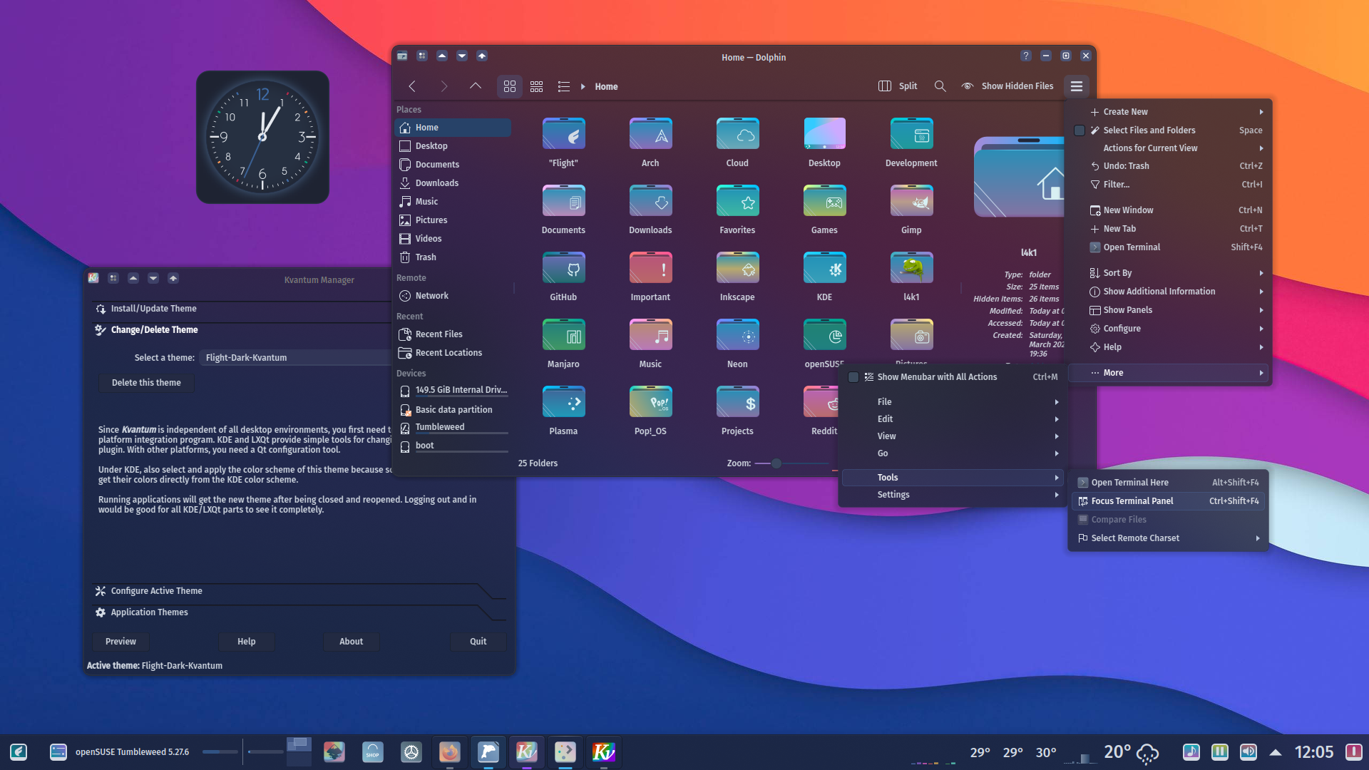Open the Plasma folder

click(563, 411)
